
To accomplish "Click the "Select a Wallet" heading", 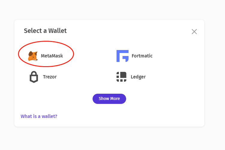I will [x=45, y=31].
